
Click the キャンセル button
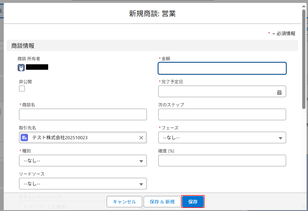pyautogui.click(x=124, y=202)
